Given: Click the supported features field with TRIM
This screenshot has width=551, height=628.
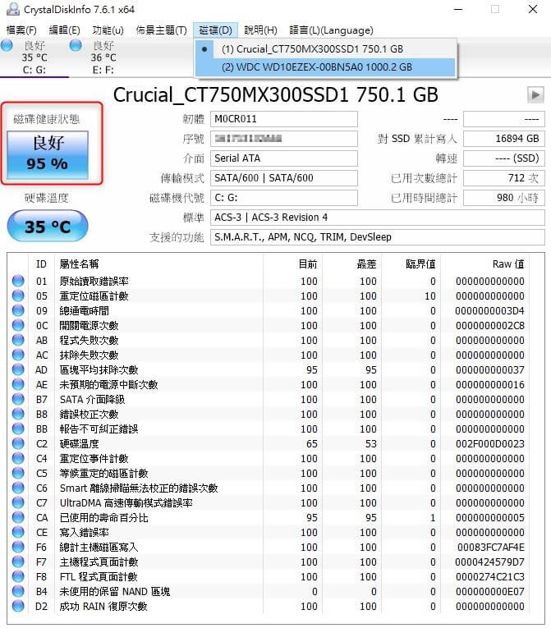Looking at the screenshot, I should [x=378, y=237].
